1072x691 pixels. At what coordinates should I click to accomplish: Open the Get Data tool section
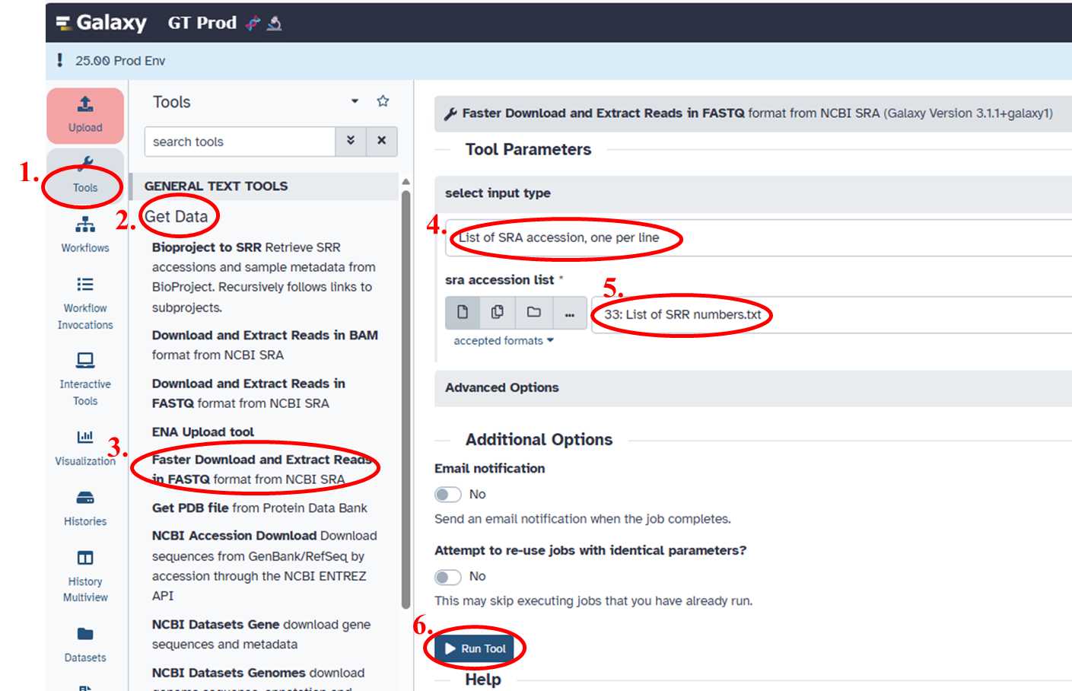click(x=177, y=217)
